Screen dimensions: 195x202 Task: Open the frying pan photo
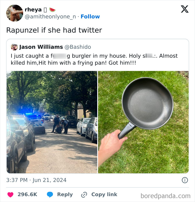143,122
